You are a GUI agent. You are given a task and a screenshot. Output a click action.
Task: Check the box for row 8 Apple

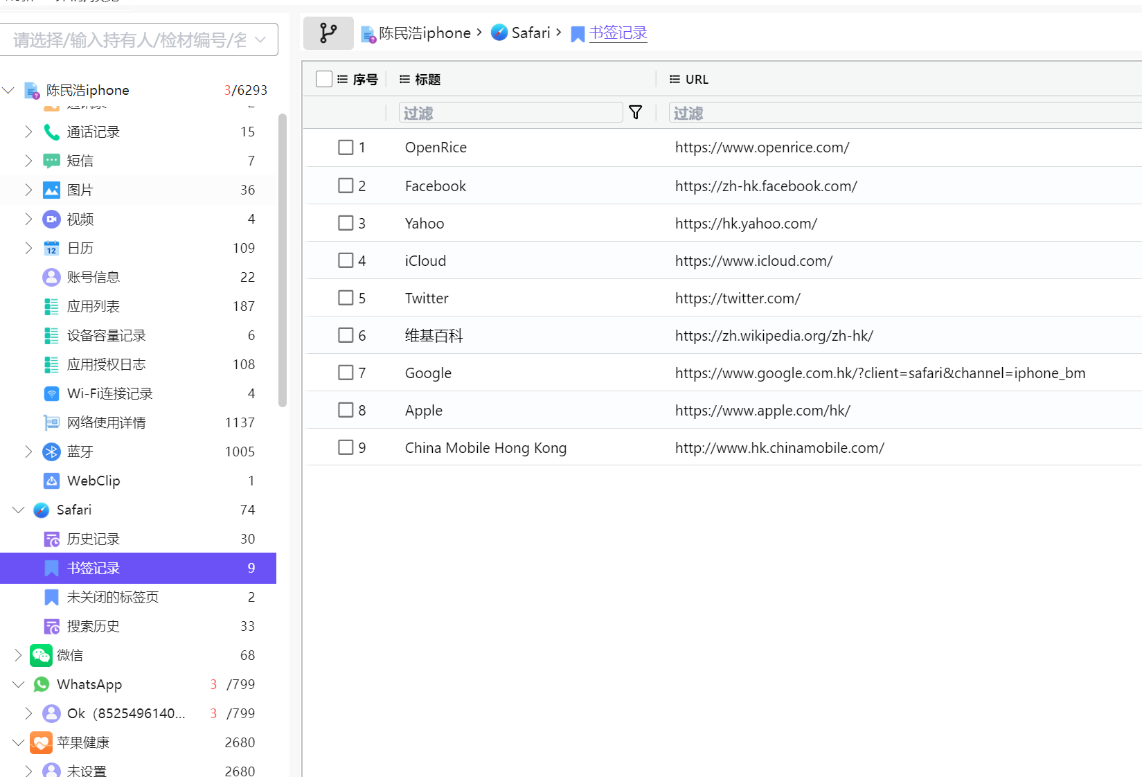pyautogui.click(x=346, y=410)
